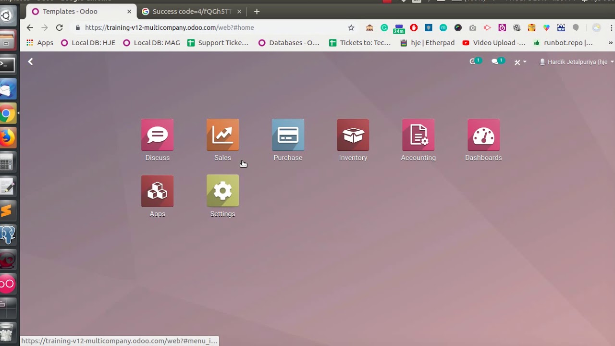615x346 pixels.
Task: Click the Grammarly extension icon
Action: 384,28
